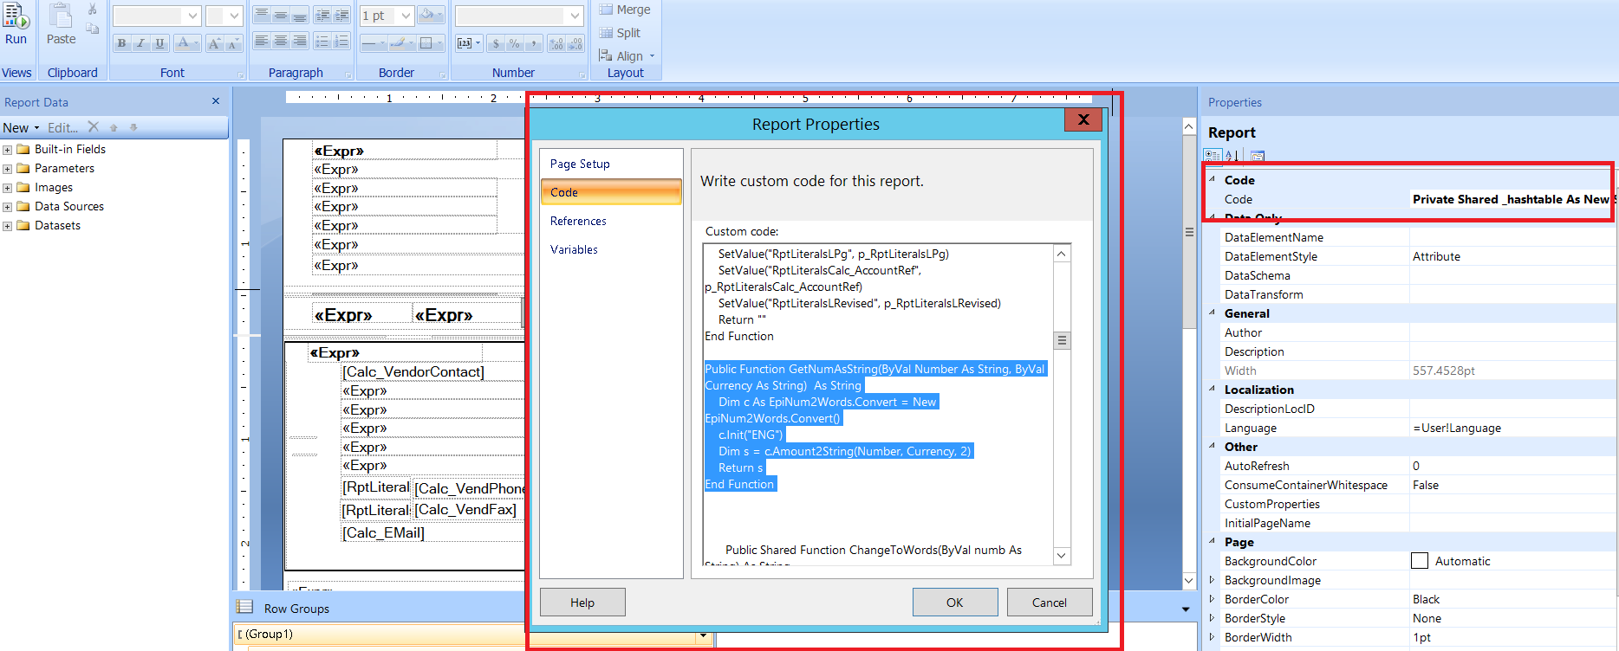Screen dimensions: 1619x651
Task: Select the Datasets folder
Action: [x=57, y=226]
